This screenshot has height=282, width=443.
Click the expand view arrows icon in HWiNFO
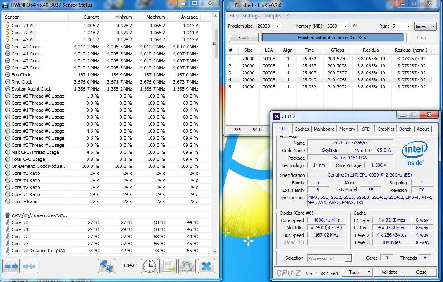[11, 266]
